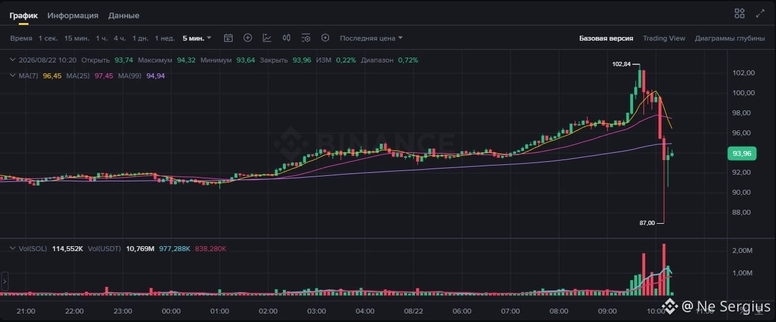
Task: Click the Vol(USDT) value 10,769M
Action: coord(140,249)
